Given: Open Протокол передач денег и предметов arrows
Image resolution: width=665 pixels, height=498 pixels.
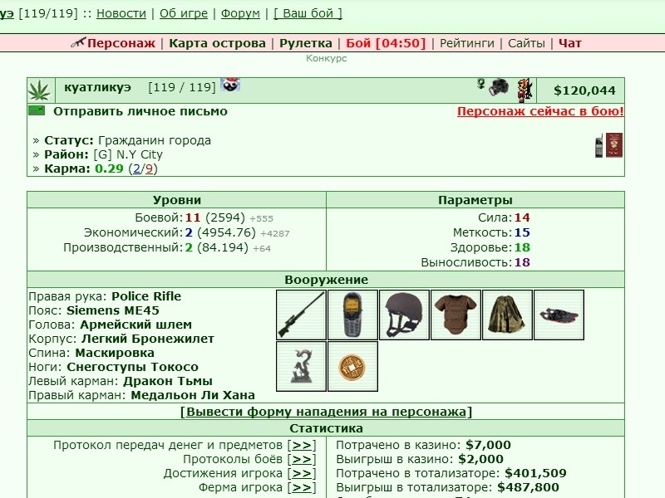Looking at the screenshot, I should click(302, 446).
